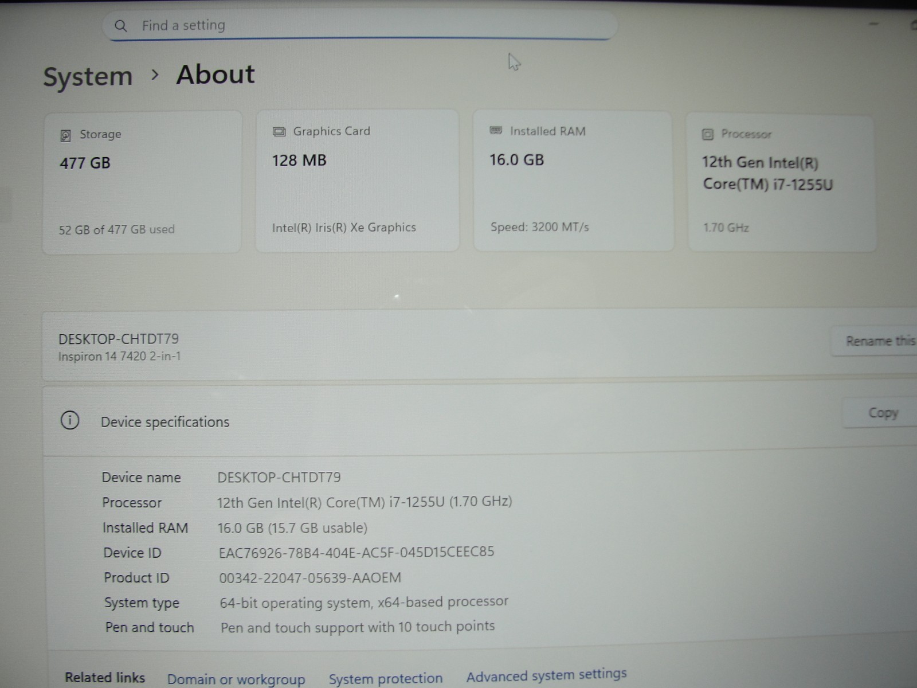The image size is (917, 688).
Task: Click the Product ID label
Action: pos(136,578)
